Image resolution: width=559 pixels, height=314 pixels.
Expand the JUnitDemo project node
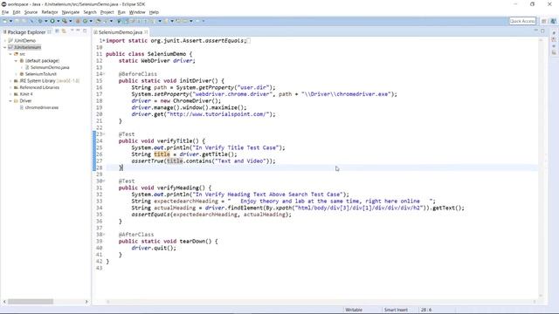tap(5, 41)
